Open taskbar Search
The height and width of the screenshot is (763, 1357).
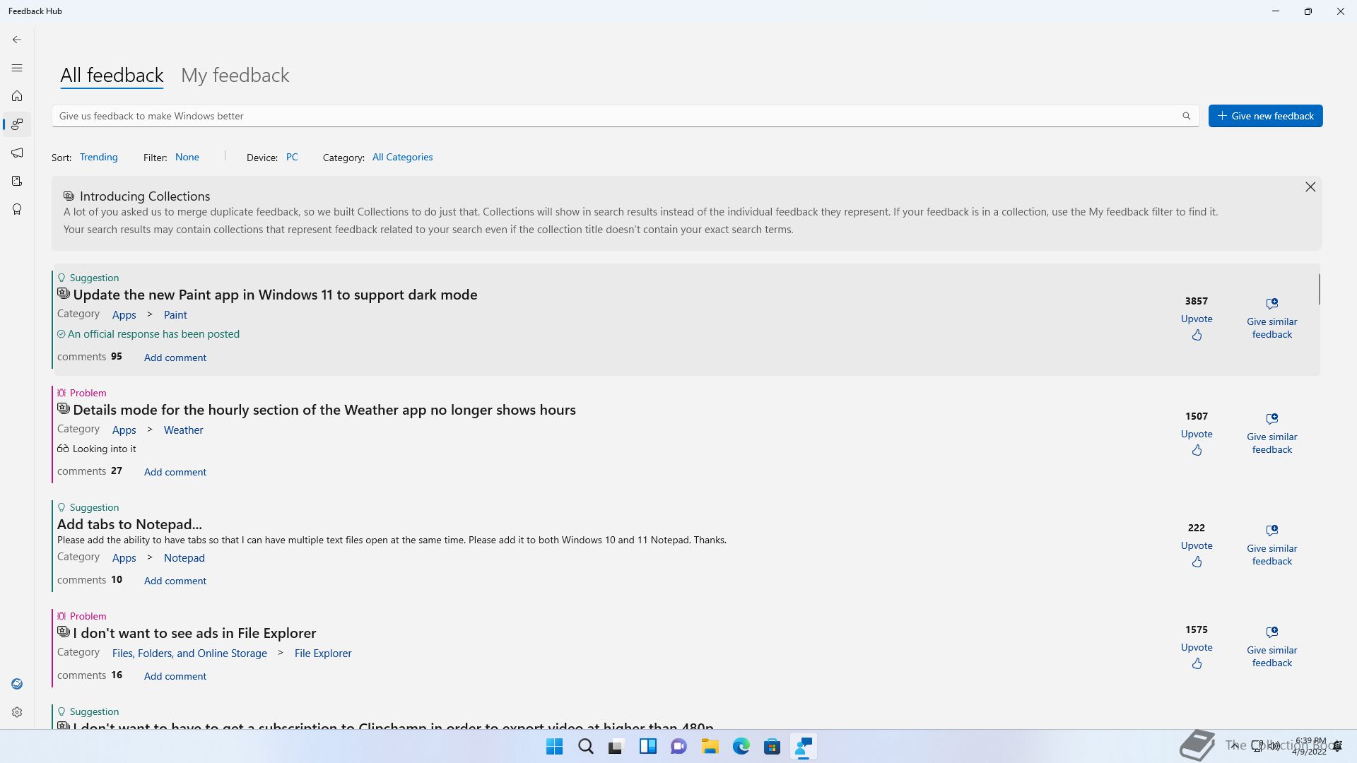point(586,746)
